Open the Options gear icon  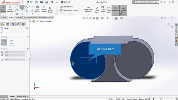[69, 2]
